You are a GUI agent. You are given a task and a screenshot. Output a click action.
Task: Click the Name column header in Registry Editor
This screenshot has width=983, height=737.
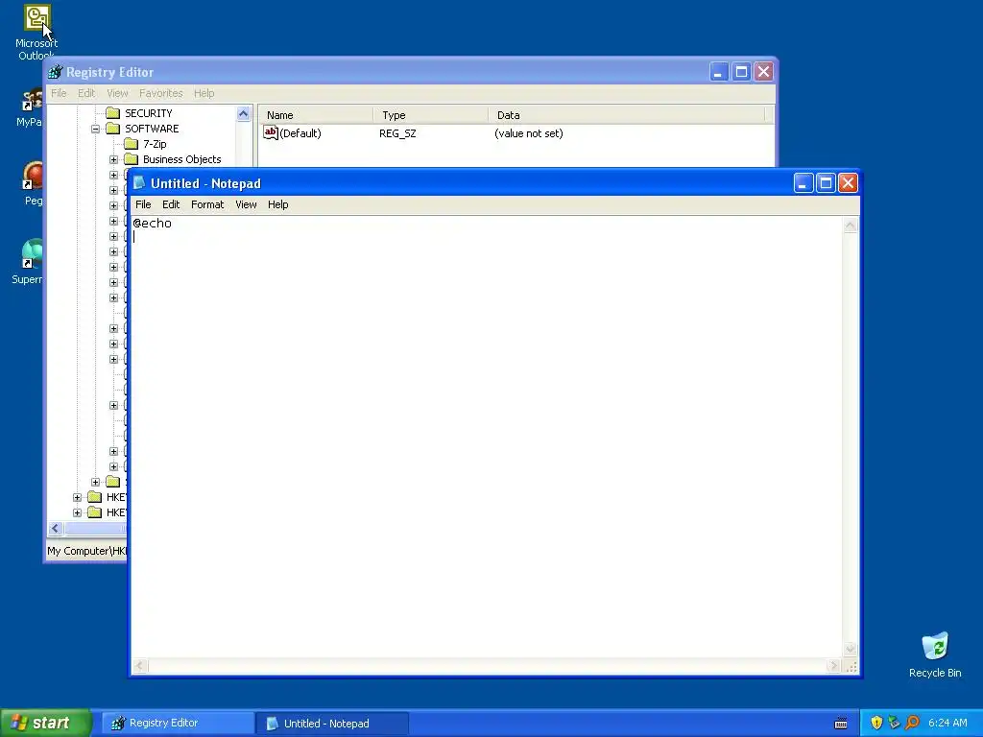coord(317,115)
